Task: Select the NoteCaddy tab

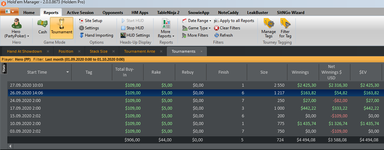Action: tap(228, 13)
